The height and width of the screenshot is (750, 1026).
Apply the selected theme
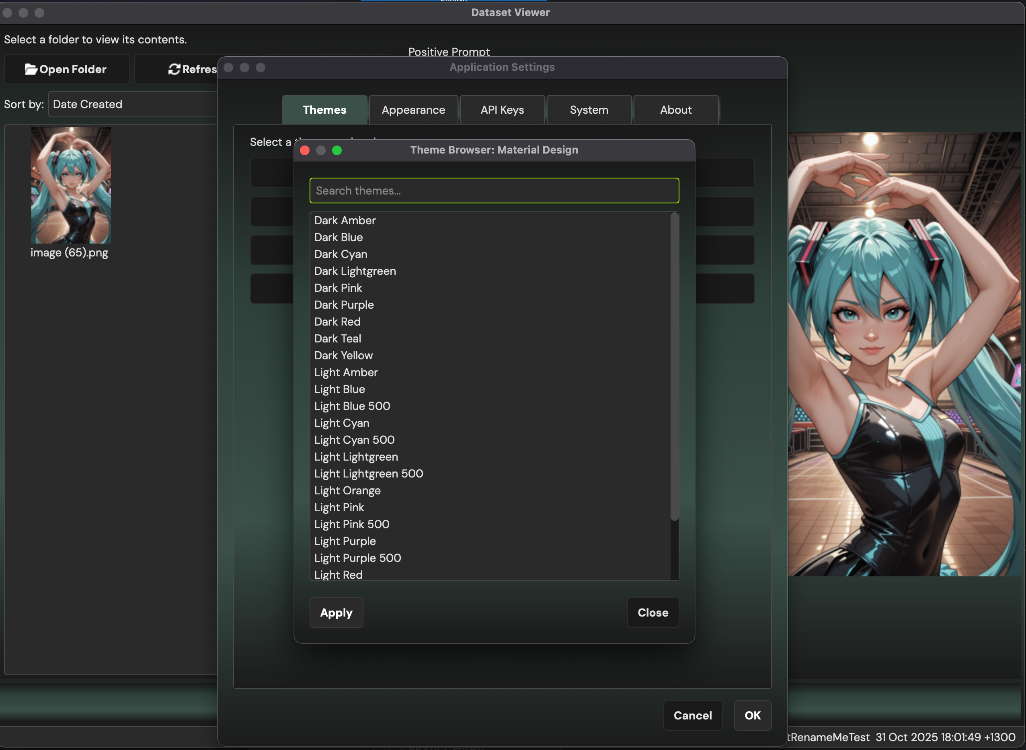click(x=336, y=613)
